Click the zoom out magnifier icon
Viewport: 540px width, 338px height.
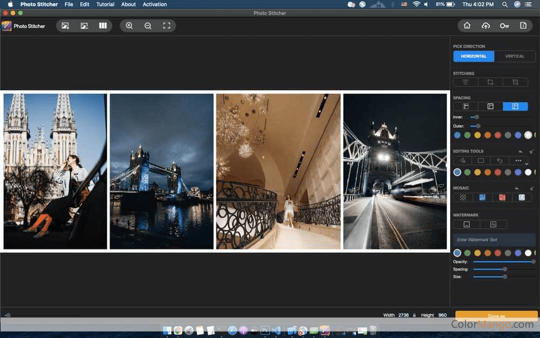147,26
